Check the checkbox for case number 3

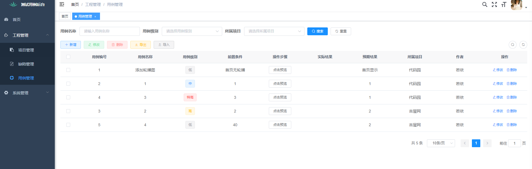pos(68,111)
